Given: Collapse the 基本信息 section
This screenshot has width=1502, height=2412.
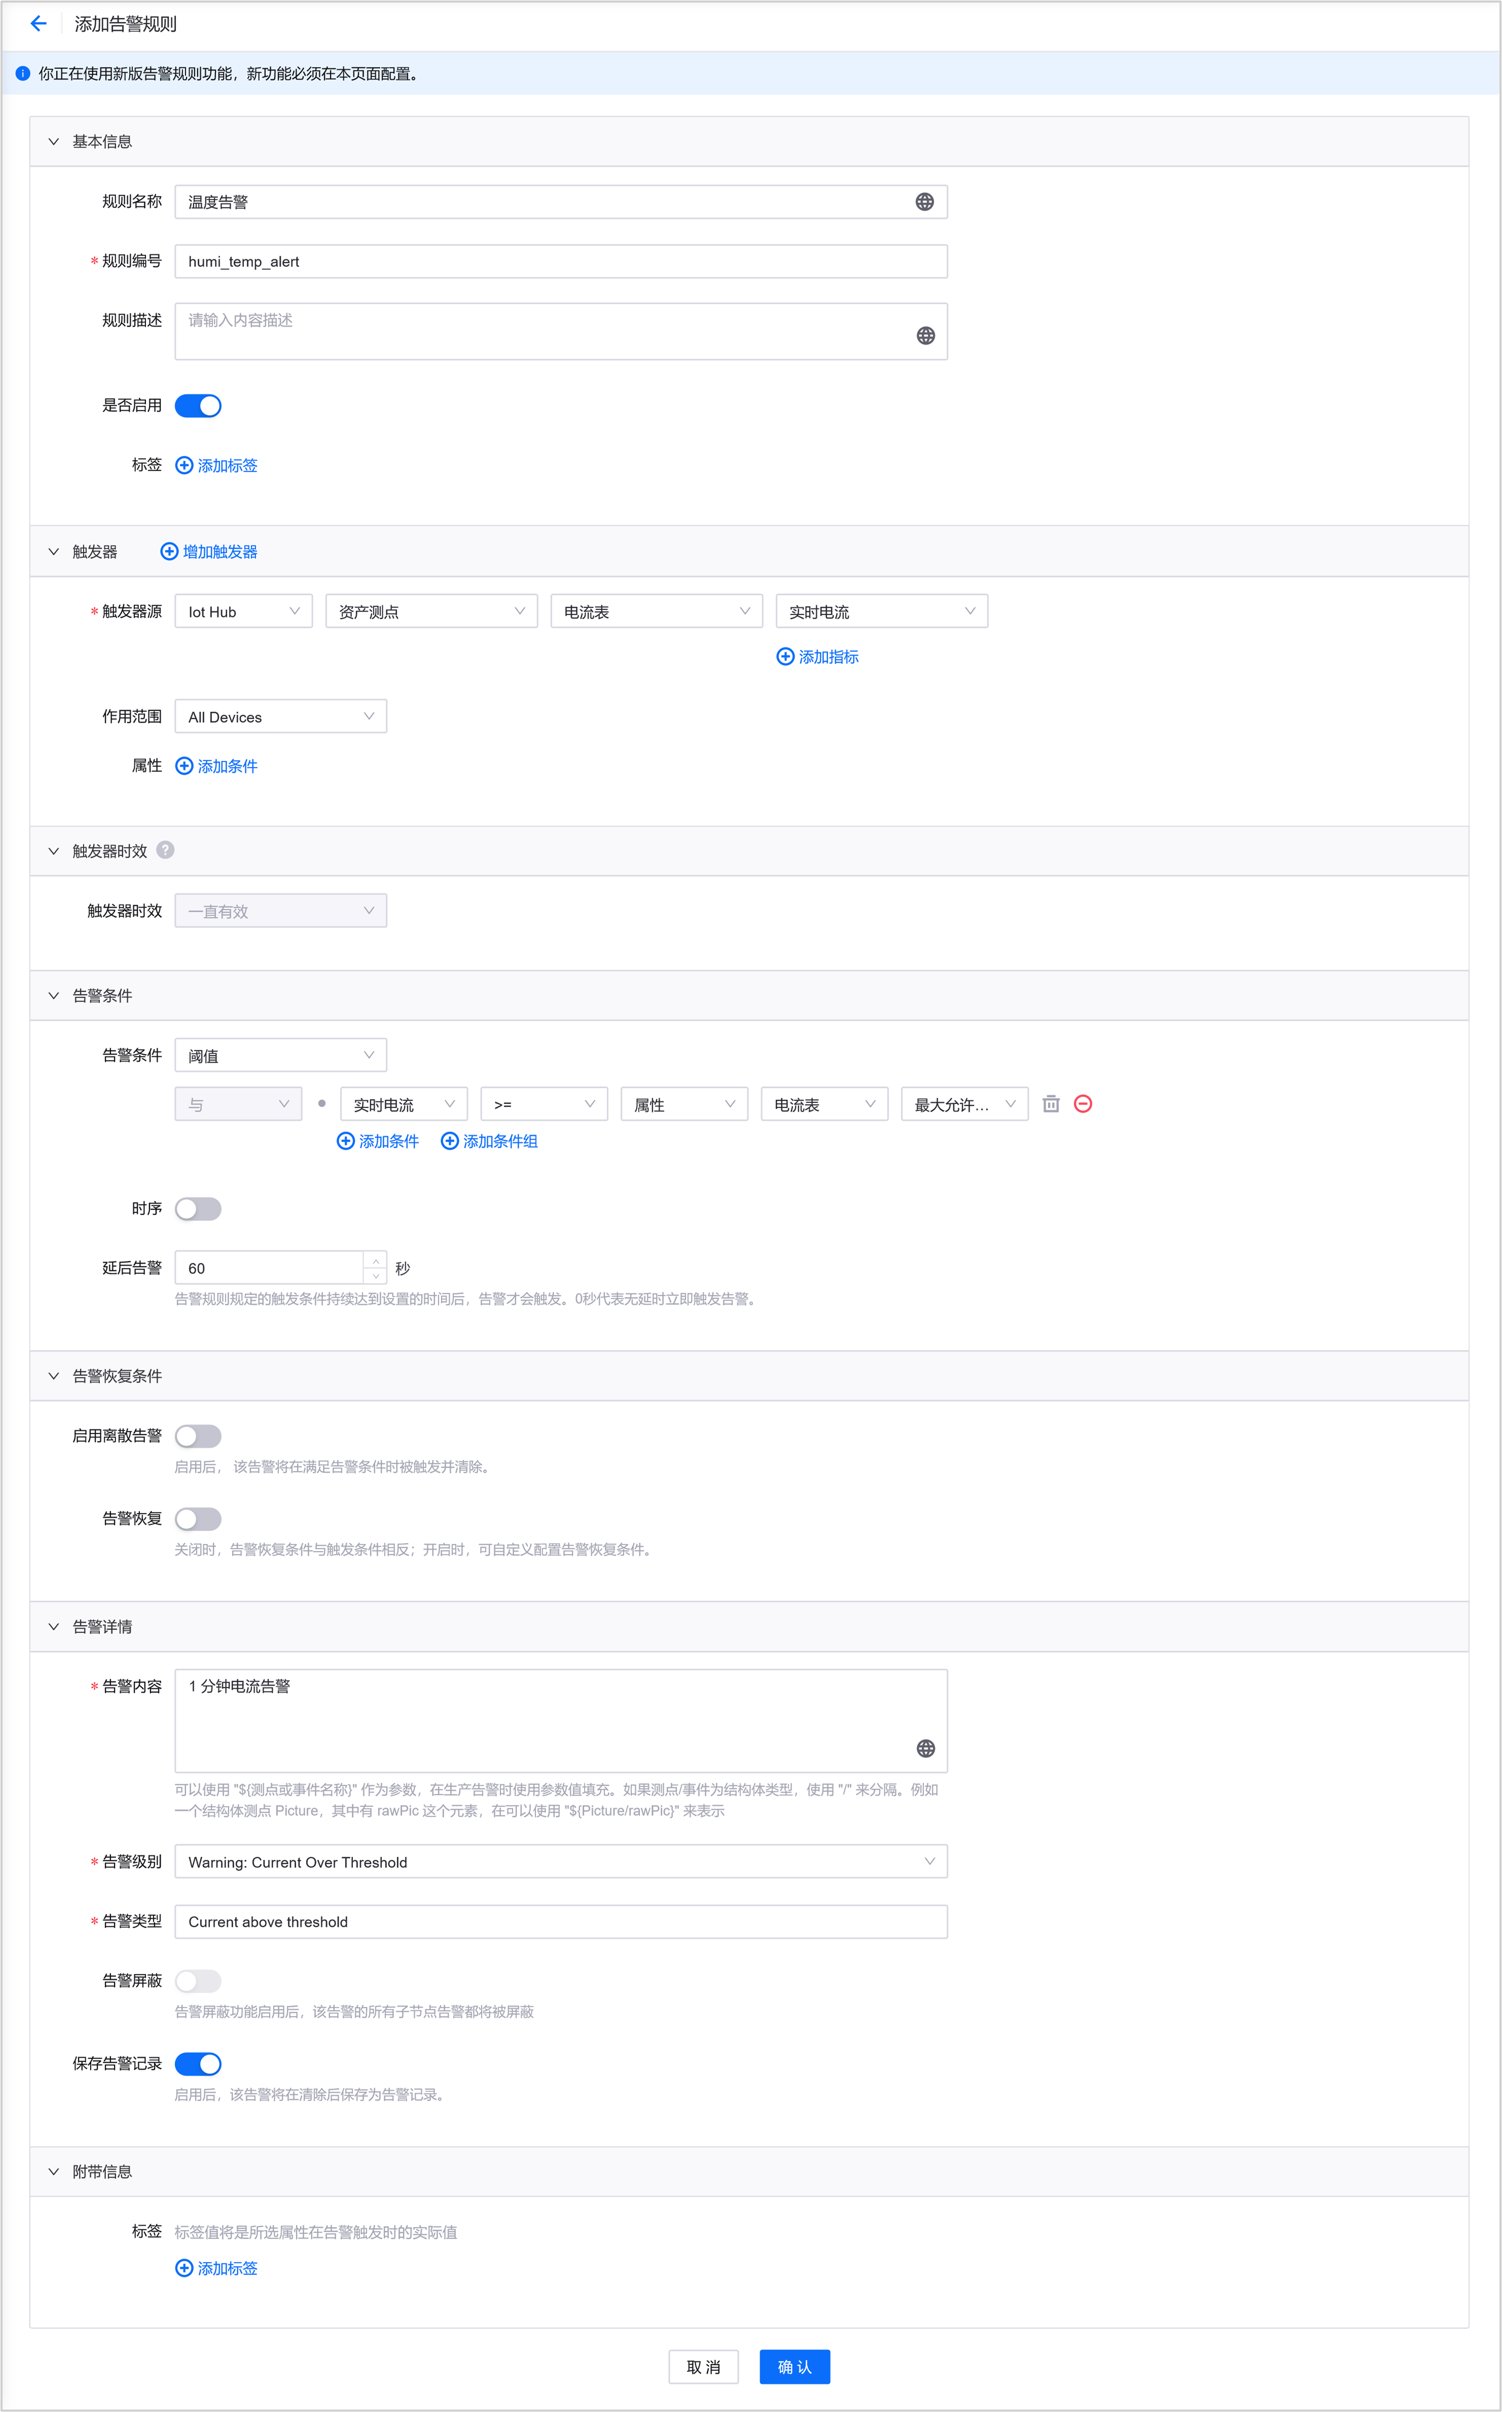Looking at the screenshot, I should [x=54, y=142].
